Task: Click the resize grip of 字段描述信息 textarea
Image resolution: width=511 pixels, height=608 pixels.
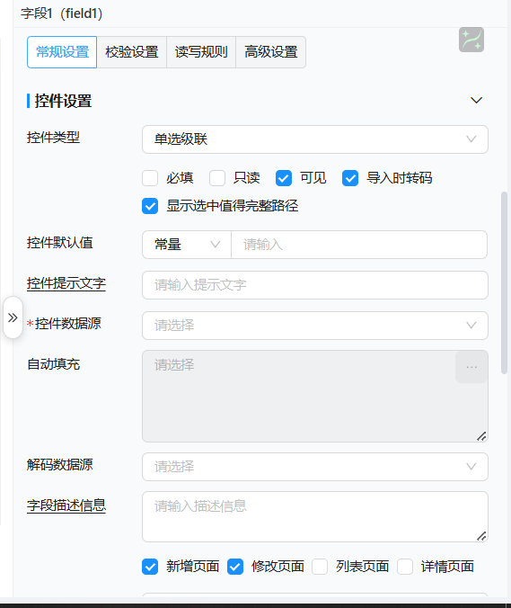Action: click(481, 536)
